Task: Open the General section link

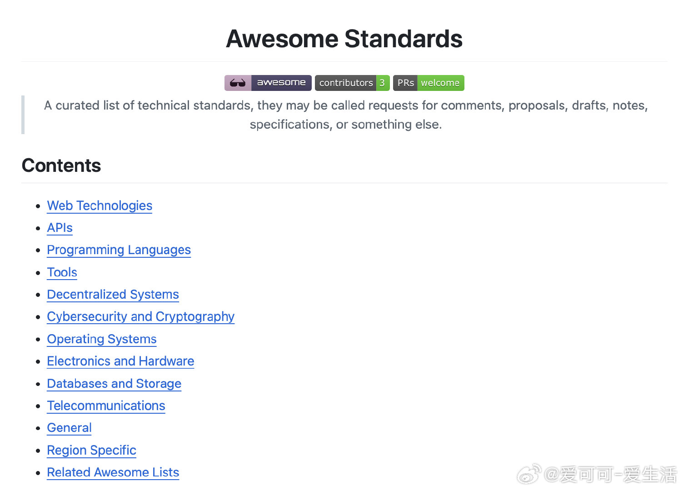Action: pos(70,428)
